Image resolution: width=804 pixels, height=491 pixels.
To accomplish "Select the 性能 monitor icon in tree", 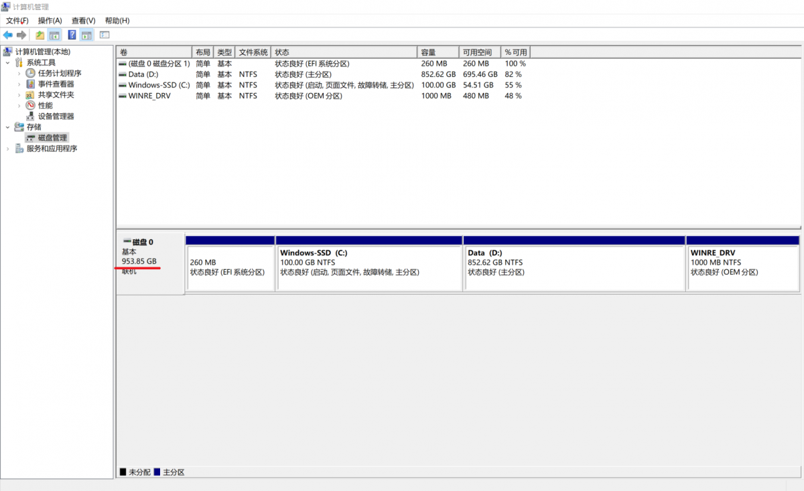I will (30, 105).
